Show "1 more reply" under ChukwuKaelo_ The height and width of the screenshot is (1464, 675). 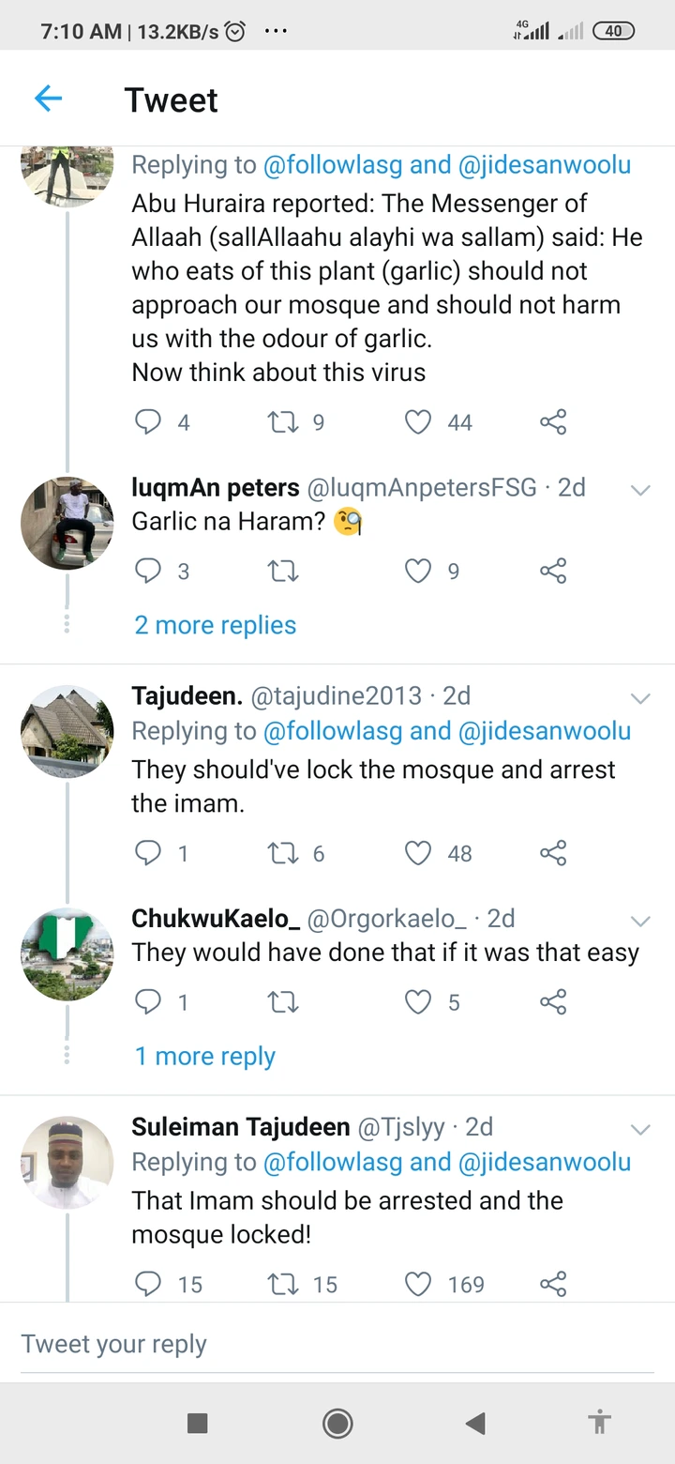tap(205, 1057)
